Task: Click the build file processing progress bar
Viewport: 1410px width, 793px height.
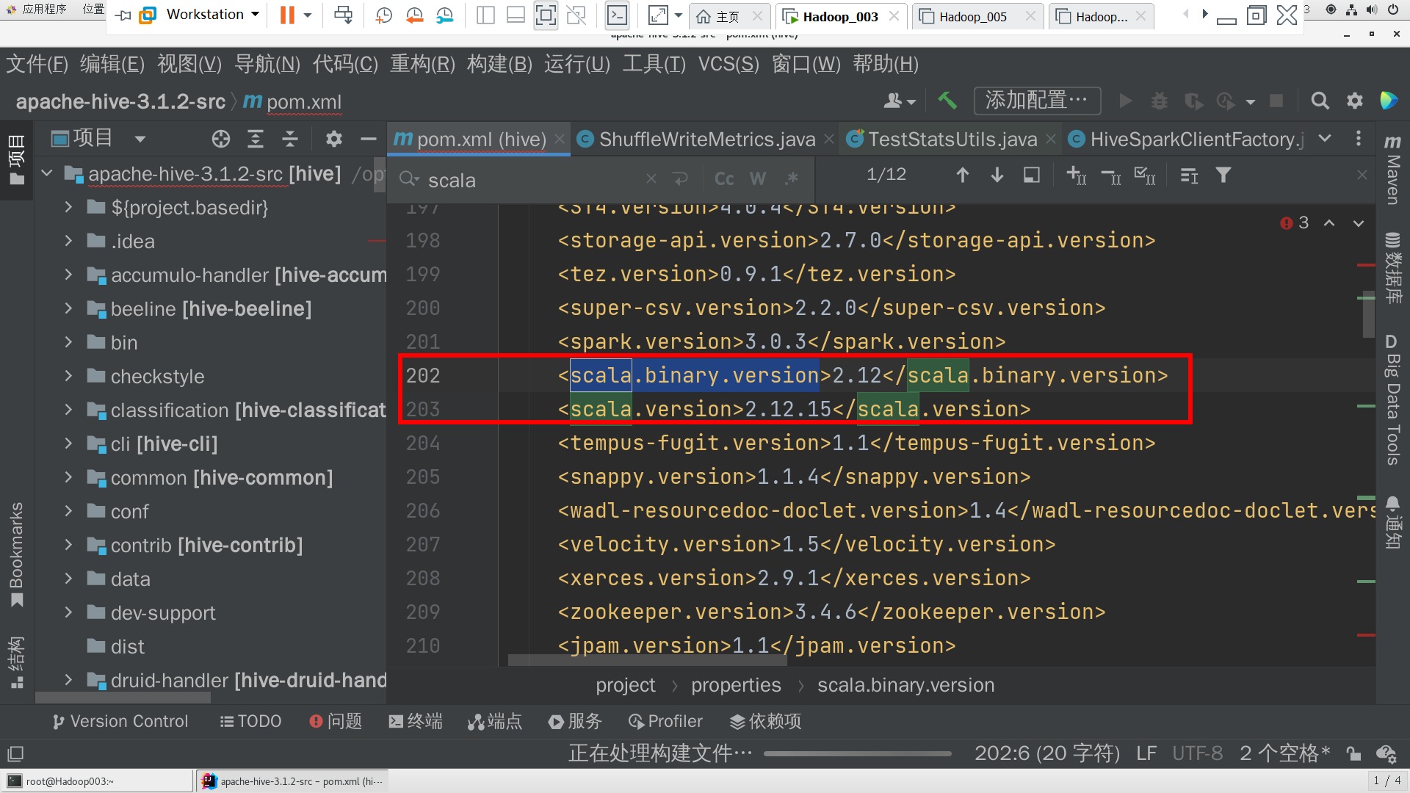Action: click(x=857, y=753)
